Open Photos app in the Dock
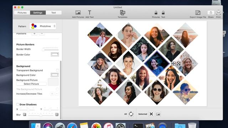 pyautogui.click(x=96, y=126)
